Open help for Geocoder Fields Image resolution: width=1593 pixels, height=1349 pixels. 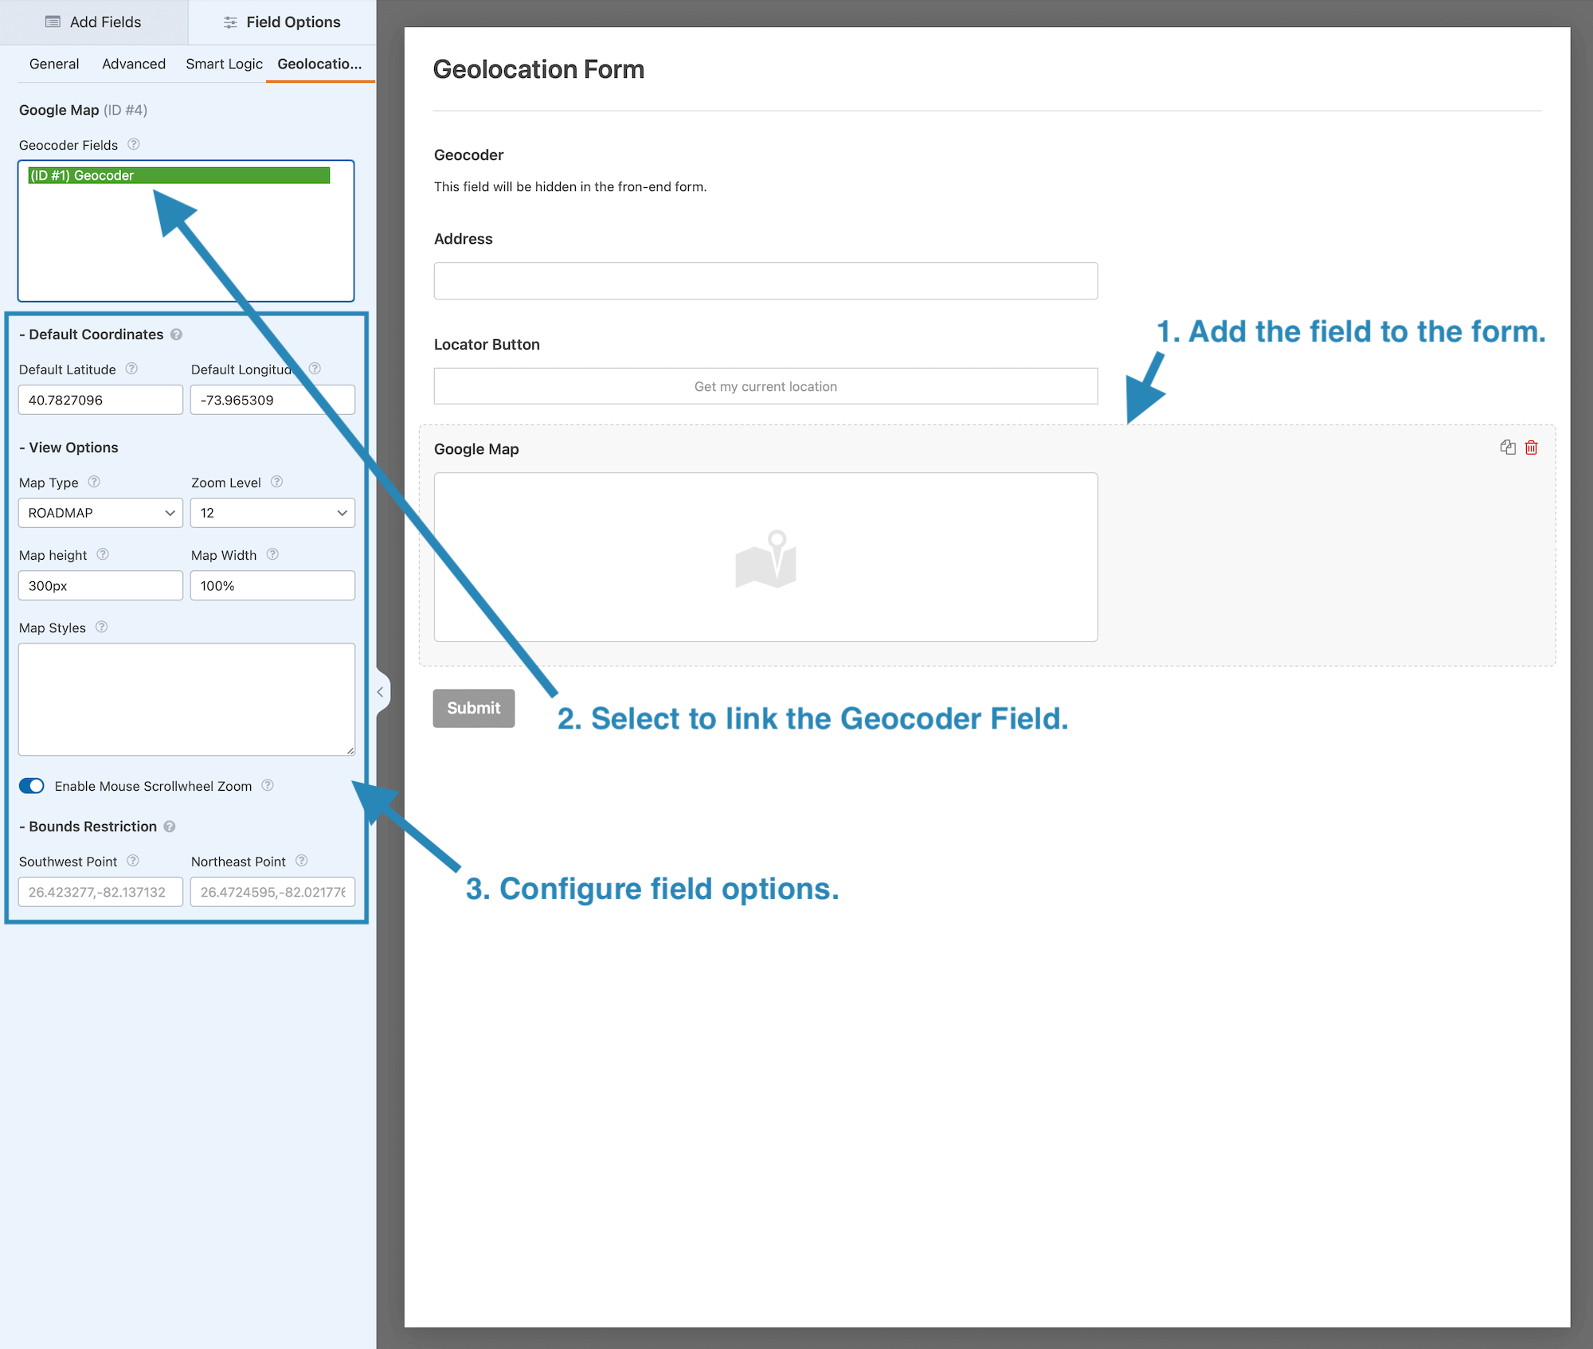tap(134, 144)
